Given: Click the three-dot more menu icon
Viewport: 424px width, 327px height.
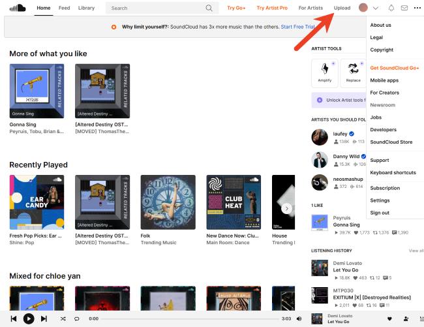Looking at the screenshot, I should coord(417,8).
